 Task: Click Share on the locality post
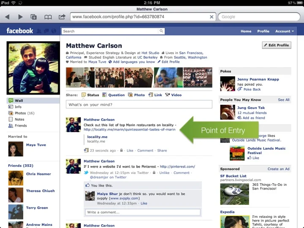pos(162,150)
